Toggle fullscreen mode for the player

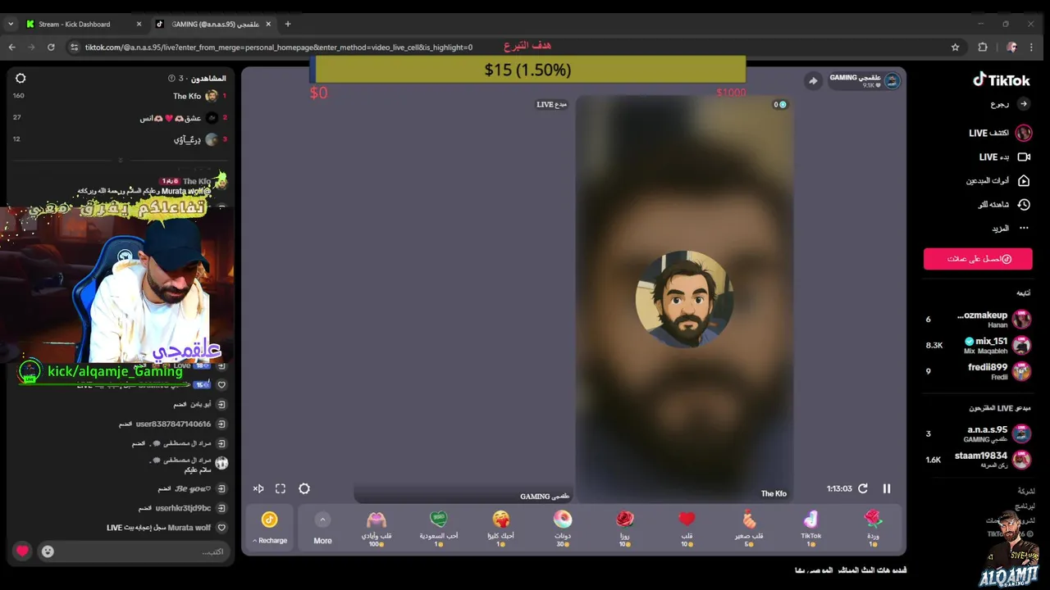coord(281,488)
